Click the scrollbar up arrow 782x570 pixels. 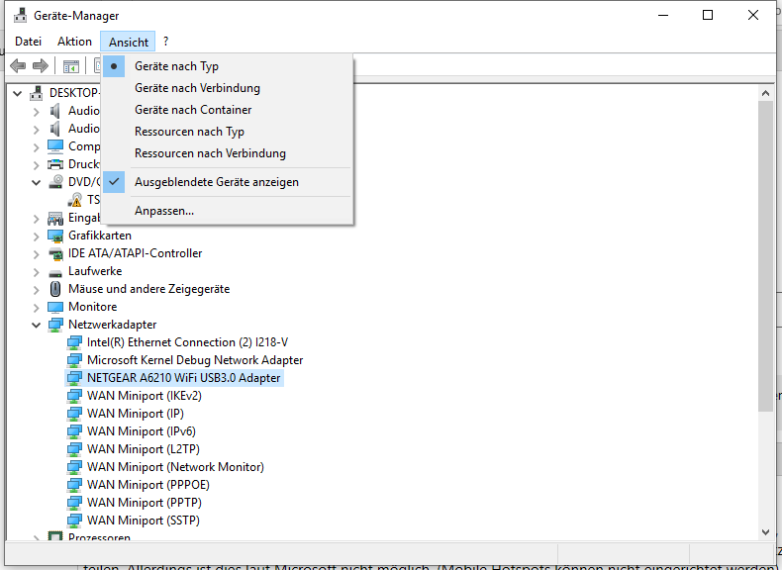(x=765, y=93)
